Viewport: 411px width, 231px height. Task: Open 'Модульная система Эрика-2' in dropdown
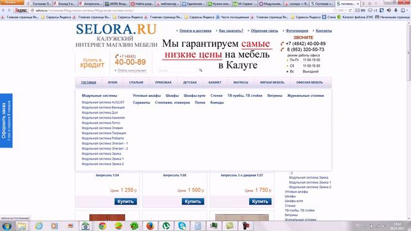click(103, 164)
